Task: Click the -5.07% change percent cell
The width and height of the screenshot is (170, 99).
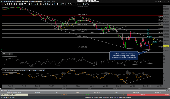Action: (167, 95)
